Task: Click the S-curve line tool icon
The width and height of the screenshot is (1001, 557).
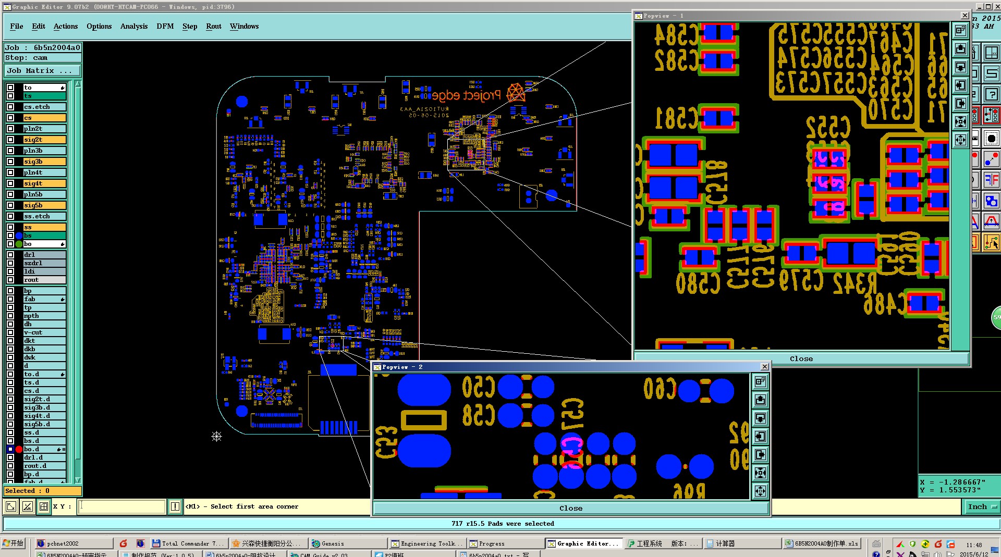Action: (x=991, y=73)
